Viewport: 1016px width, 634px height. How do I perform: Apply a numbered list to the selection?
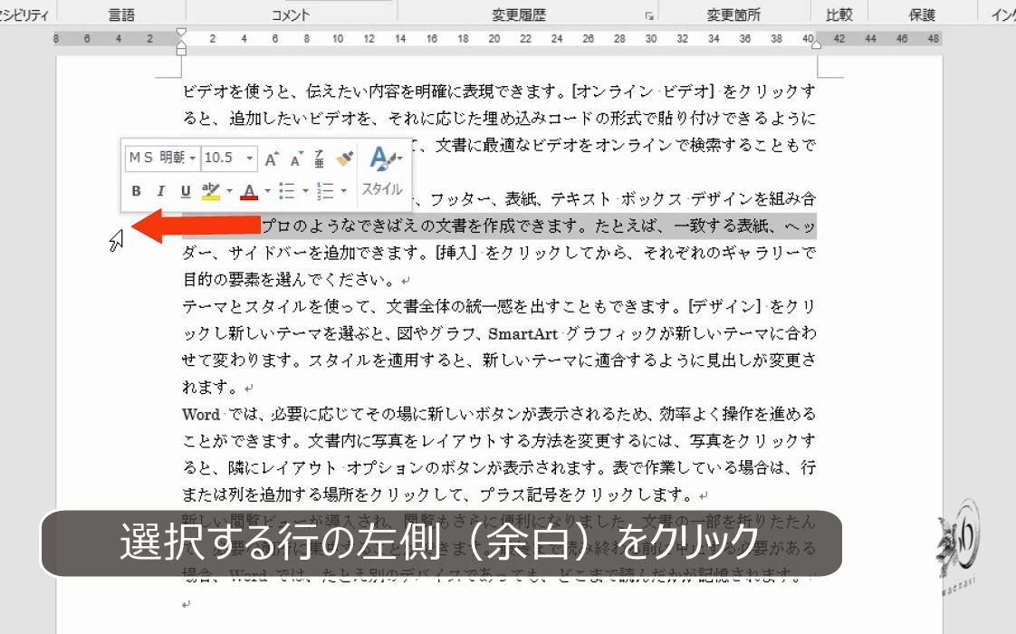[324, 190]
